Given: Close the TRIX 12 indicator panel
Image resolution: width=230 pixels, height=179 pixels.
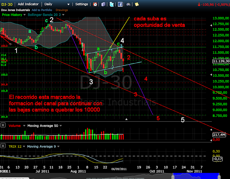Looking at the screenshot, I should [3, 146].
